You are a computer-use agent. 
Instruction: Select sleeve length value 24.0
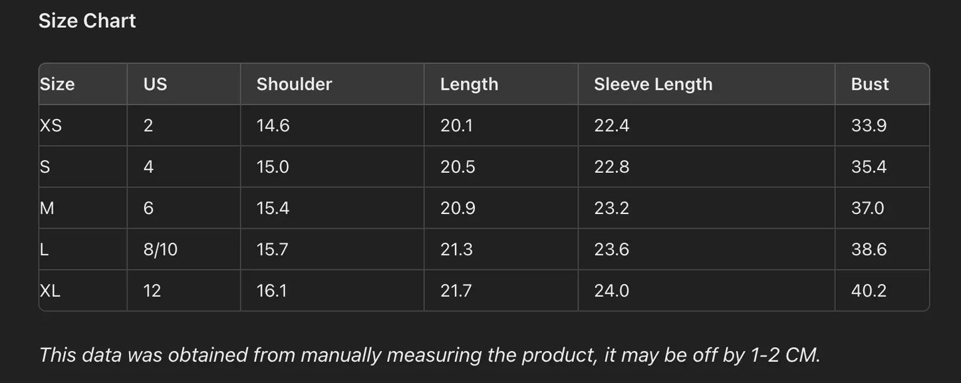[611, 291]
